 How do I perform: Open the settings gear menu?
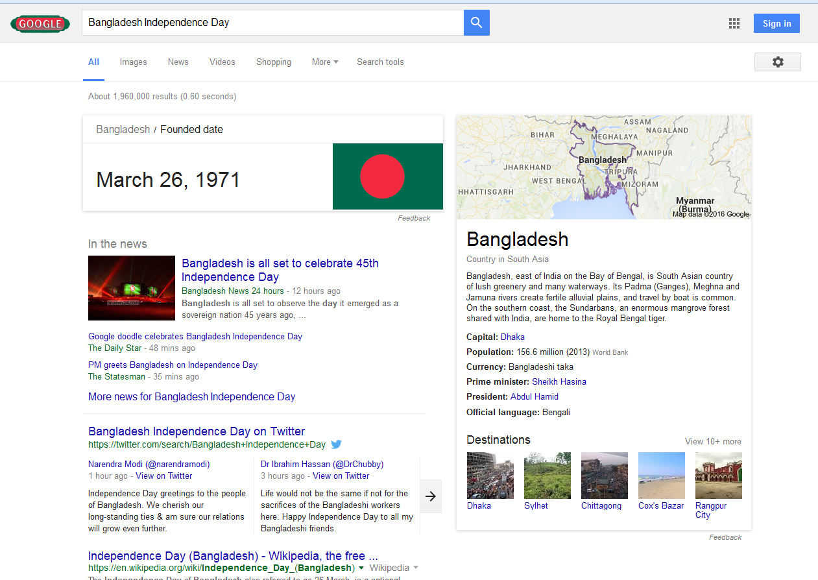point(777,62)
